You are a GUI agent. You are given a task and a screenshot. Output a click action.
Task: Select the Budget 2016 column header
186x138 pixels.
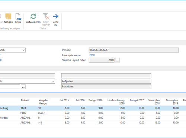(96, 100)
